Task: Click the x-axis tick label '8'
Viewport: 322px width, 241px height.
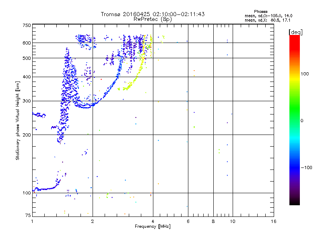Action: 213,221
